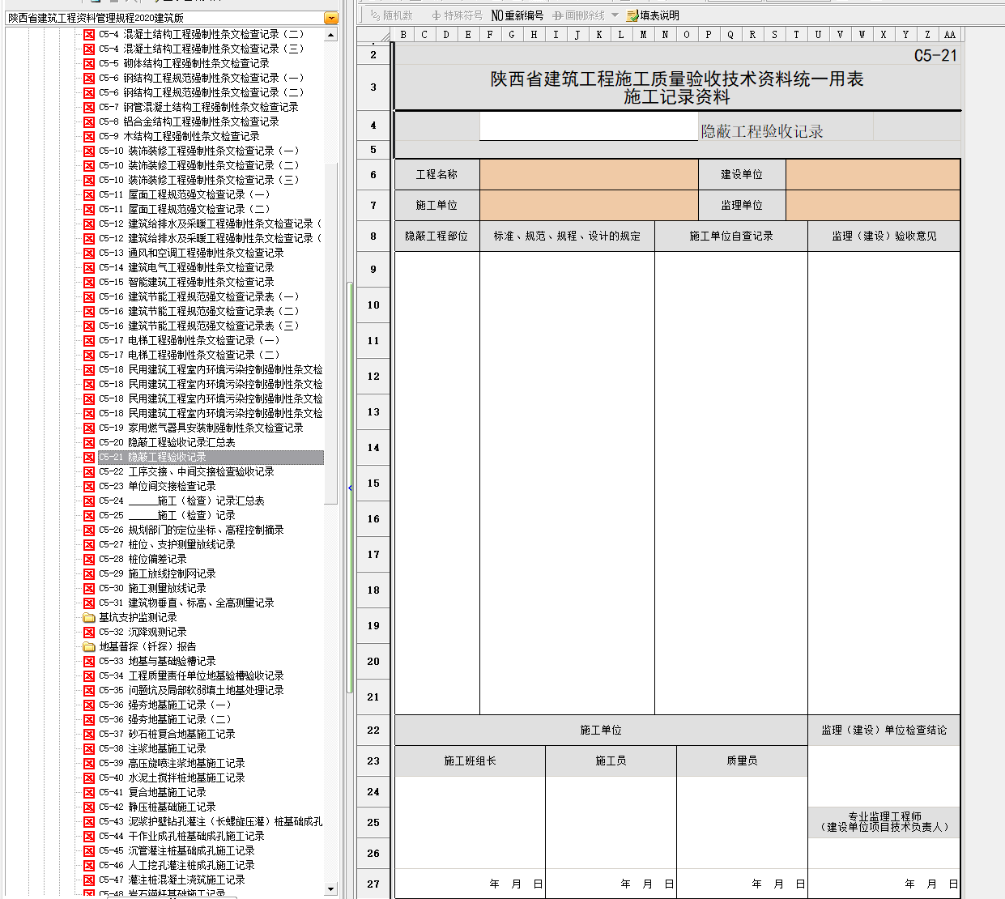The image size is (1005, 899).
Task: Click tree scrollbar up arrow
Action: point(330,36)
